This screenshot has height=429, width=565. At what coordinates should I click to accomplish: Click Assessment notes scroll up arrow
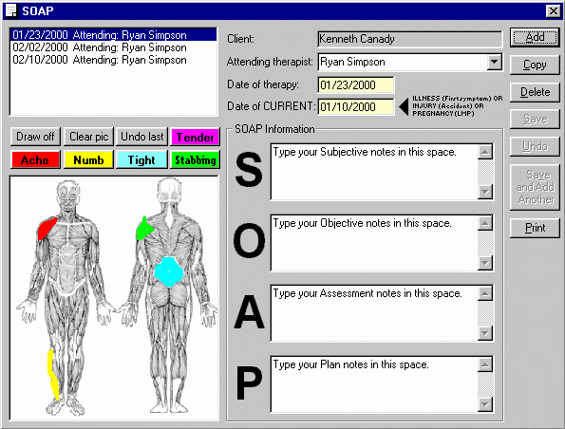coord(485,293)
